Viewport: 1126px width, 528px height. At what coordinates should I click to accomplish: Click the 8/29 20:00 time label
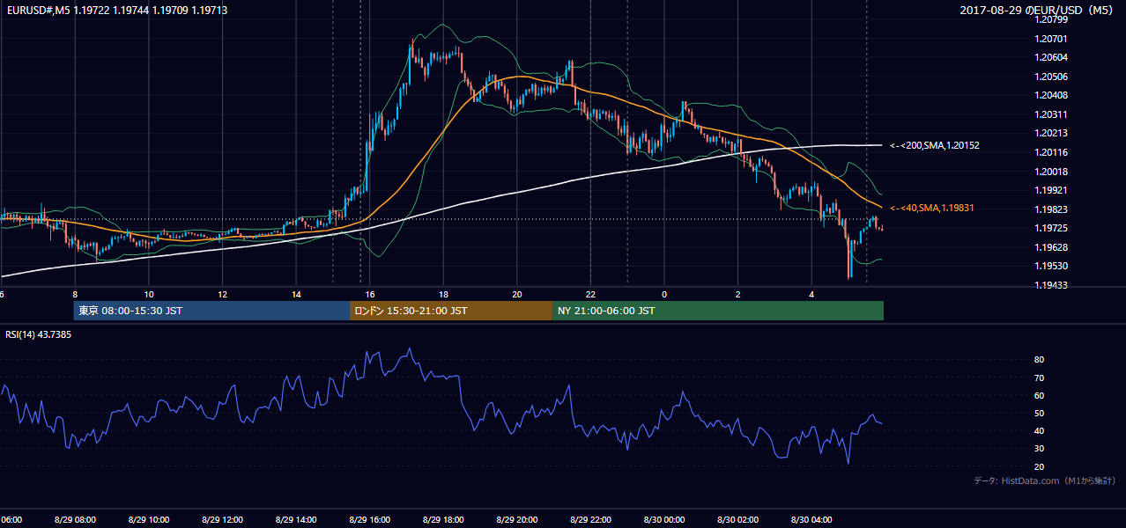(x=517, y=520)
